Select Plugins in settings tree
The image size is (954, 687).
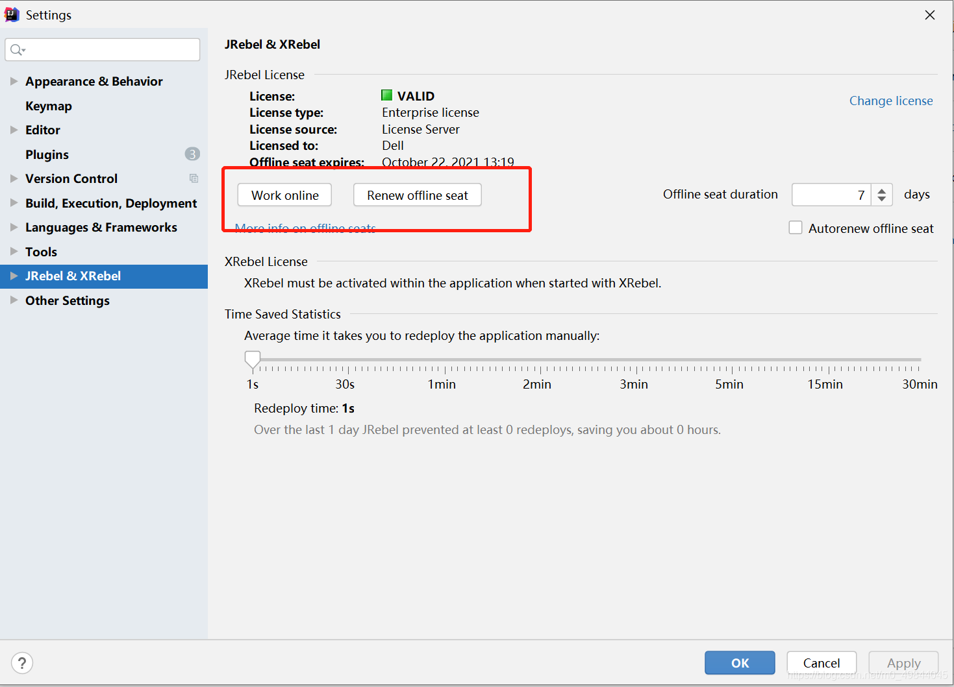[47, 154]
